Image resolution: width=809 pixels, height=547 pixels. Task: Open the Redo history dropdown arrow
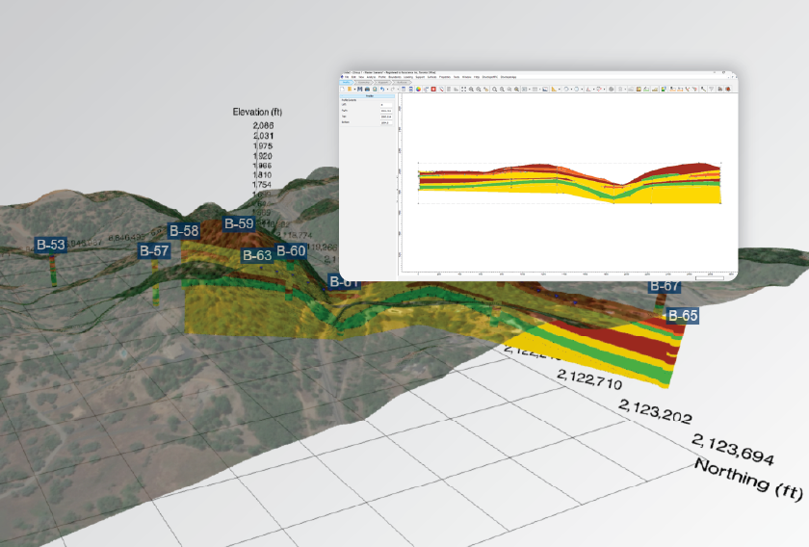[x=398, y=90]
